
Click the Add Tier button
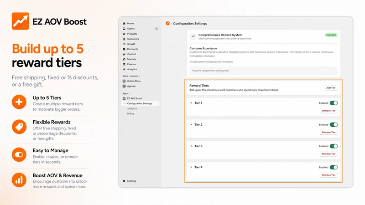click(331, 88)
